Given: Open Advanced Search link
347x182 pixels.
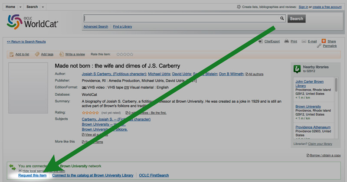Looking at the screenshot, I should coord(96,26).
